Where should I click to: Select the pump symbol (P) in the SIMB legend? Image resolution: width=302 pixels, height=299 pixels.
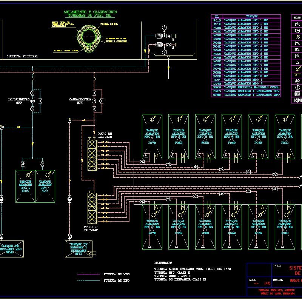pos(297,88)
